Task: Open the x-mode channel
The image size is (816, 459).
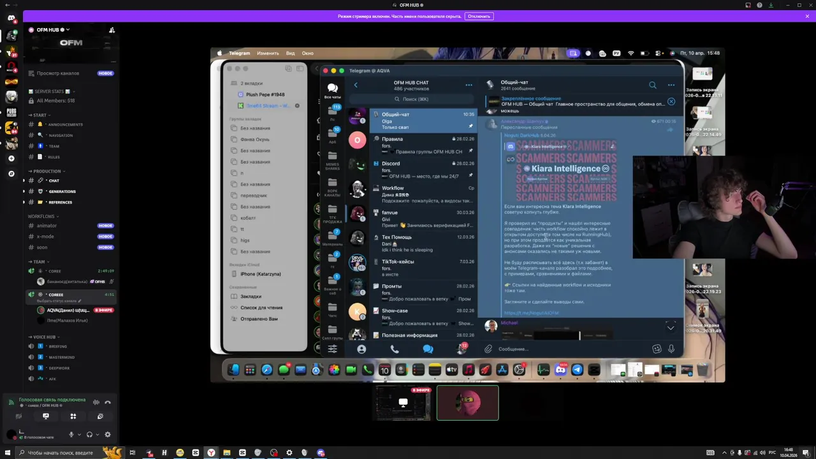Action: 70,237
